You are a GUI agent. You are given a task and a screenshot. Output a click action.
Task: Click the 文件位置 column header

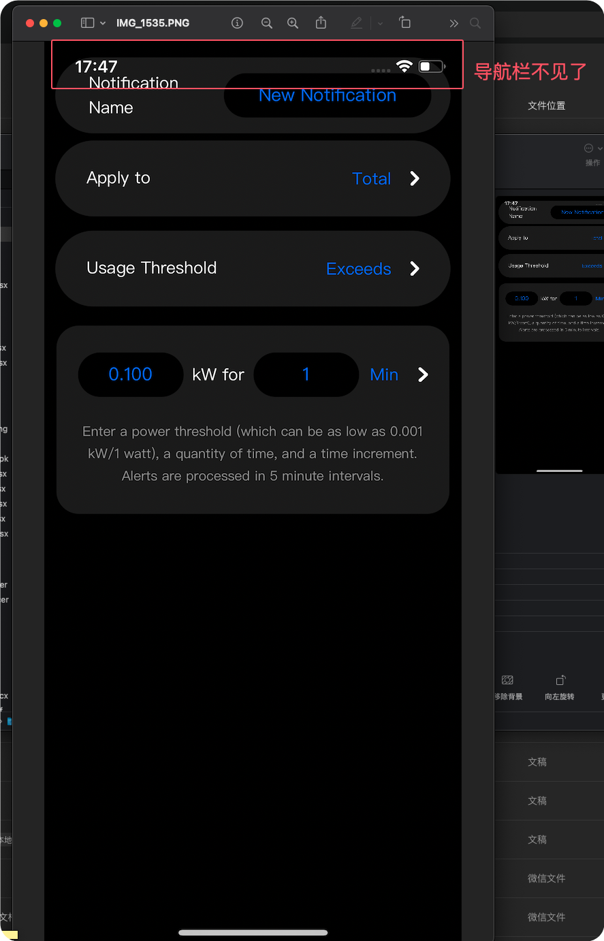(x=546, y=106)
